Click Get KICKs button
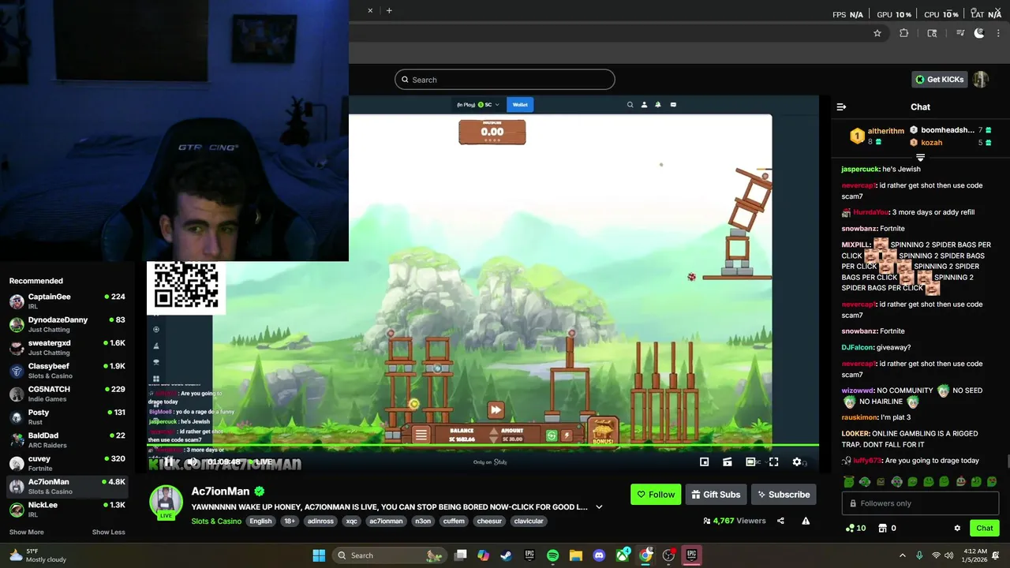 pos(940,79)
